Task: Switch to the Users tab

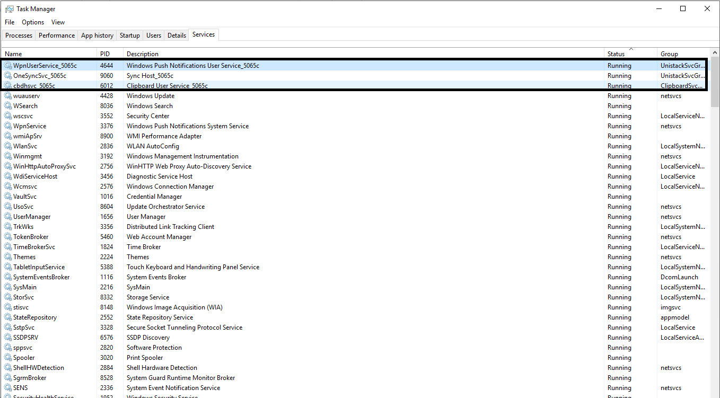Action: pyautogui.click(x=154, y=36)
